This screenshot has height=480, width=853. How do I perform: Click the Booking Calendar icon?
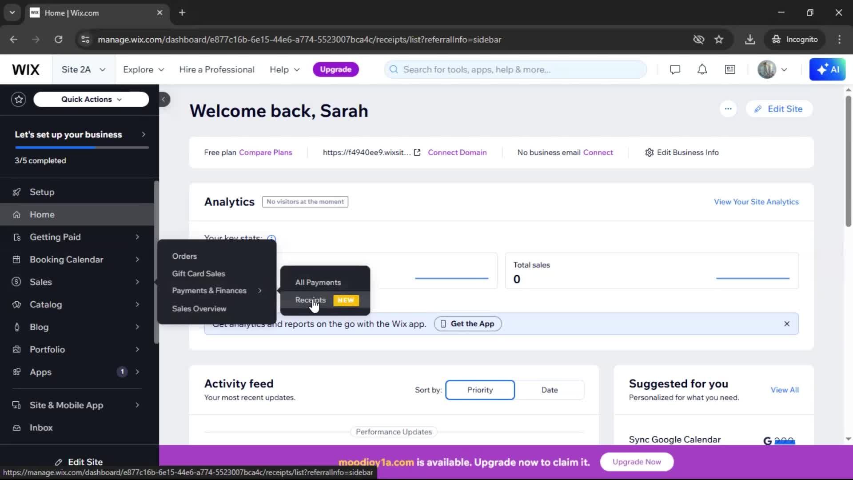click(16, 260)
